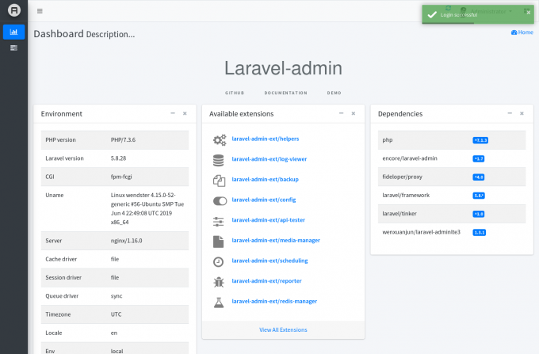Click the laravel/tinker version badge
The image size is (539, 354).
(x=479, y=214)
